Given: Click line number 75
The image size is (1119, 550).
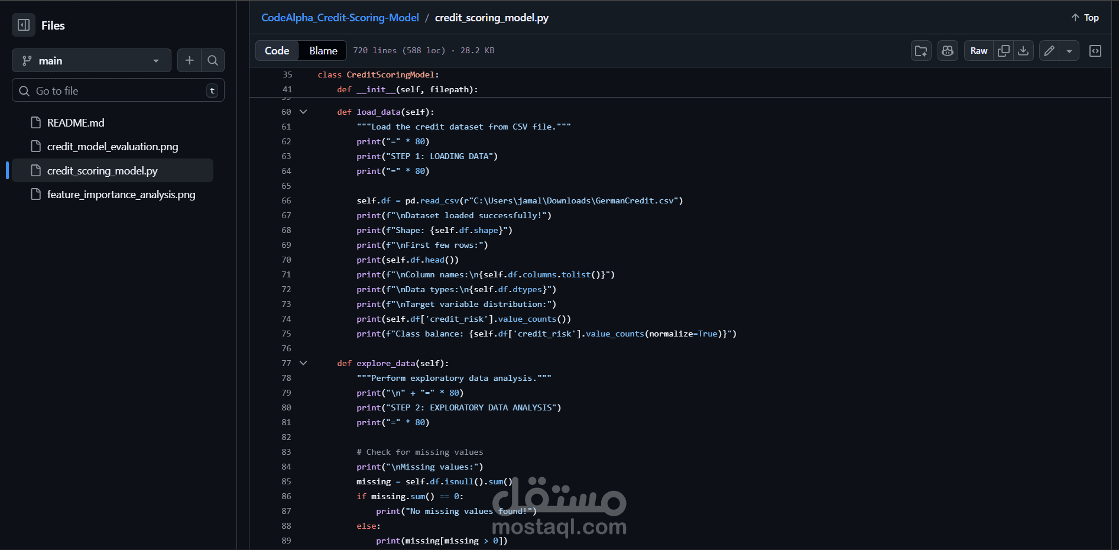Looking at the screenshot, I should coord(286,334).
